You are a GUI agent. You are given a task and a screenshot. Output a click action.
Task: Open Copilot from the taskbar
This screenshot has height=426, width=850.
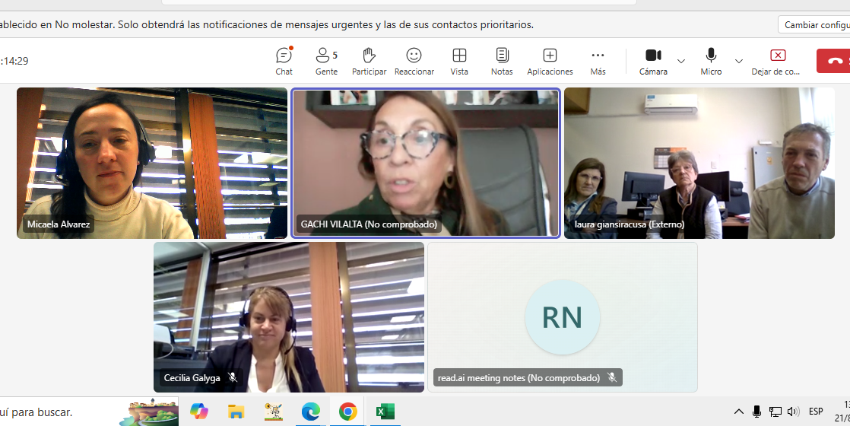coord(199,412)
